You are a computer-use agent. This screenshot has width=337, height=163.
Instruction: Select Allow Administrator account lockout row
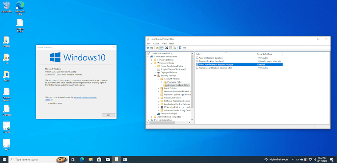[x=239, y=65]
